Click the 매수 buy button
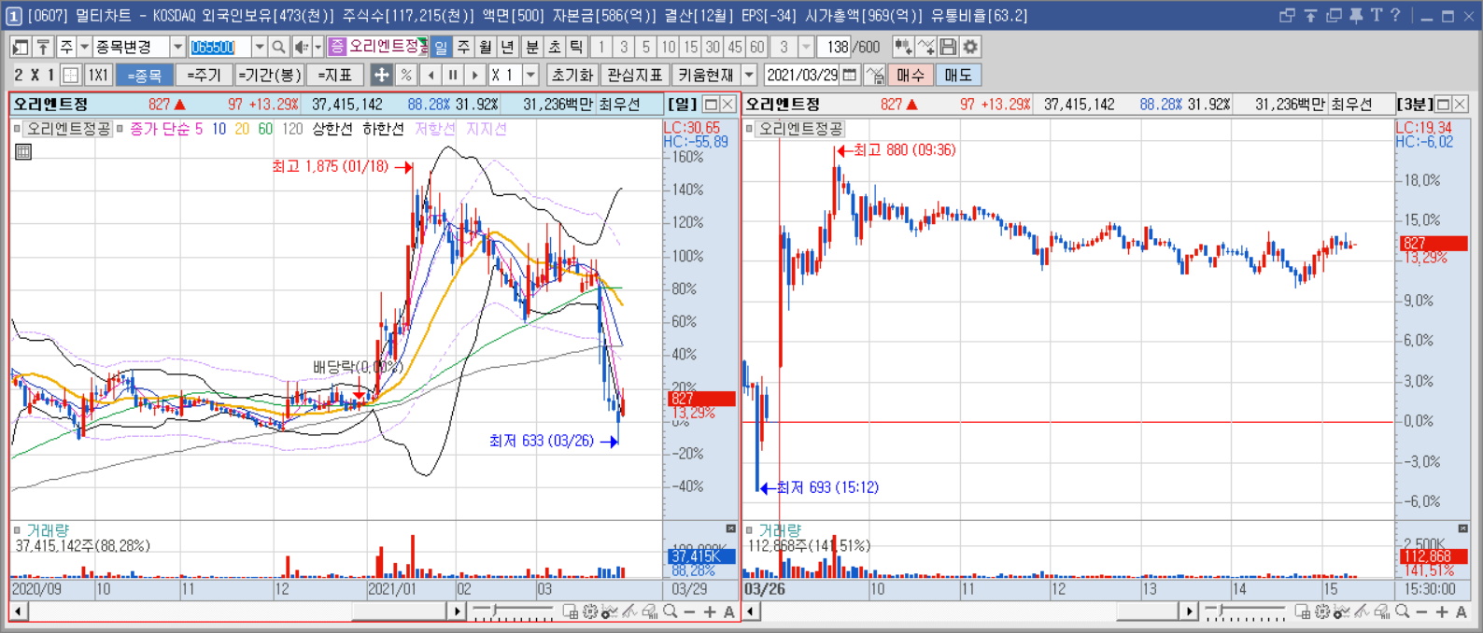 pyautogui.click(x=911, y=75)
